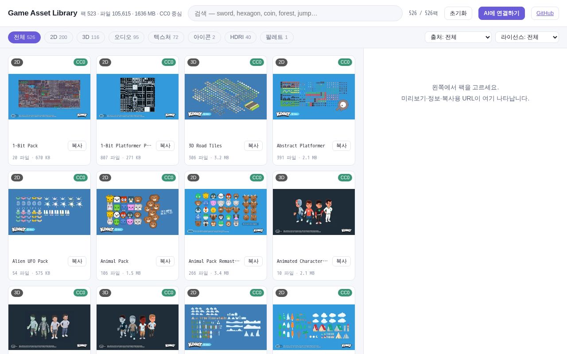
Task: Select the Abstract Platformer thumbnail
Action: point(314,96)
